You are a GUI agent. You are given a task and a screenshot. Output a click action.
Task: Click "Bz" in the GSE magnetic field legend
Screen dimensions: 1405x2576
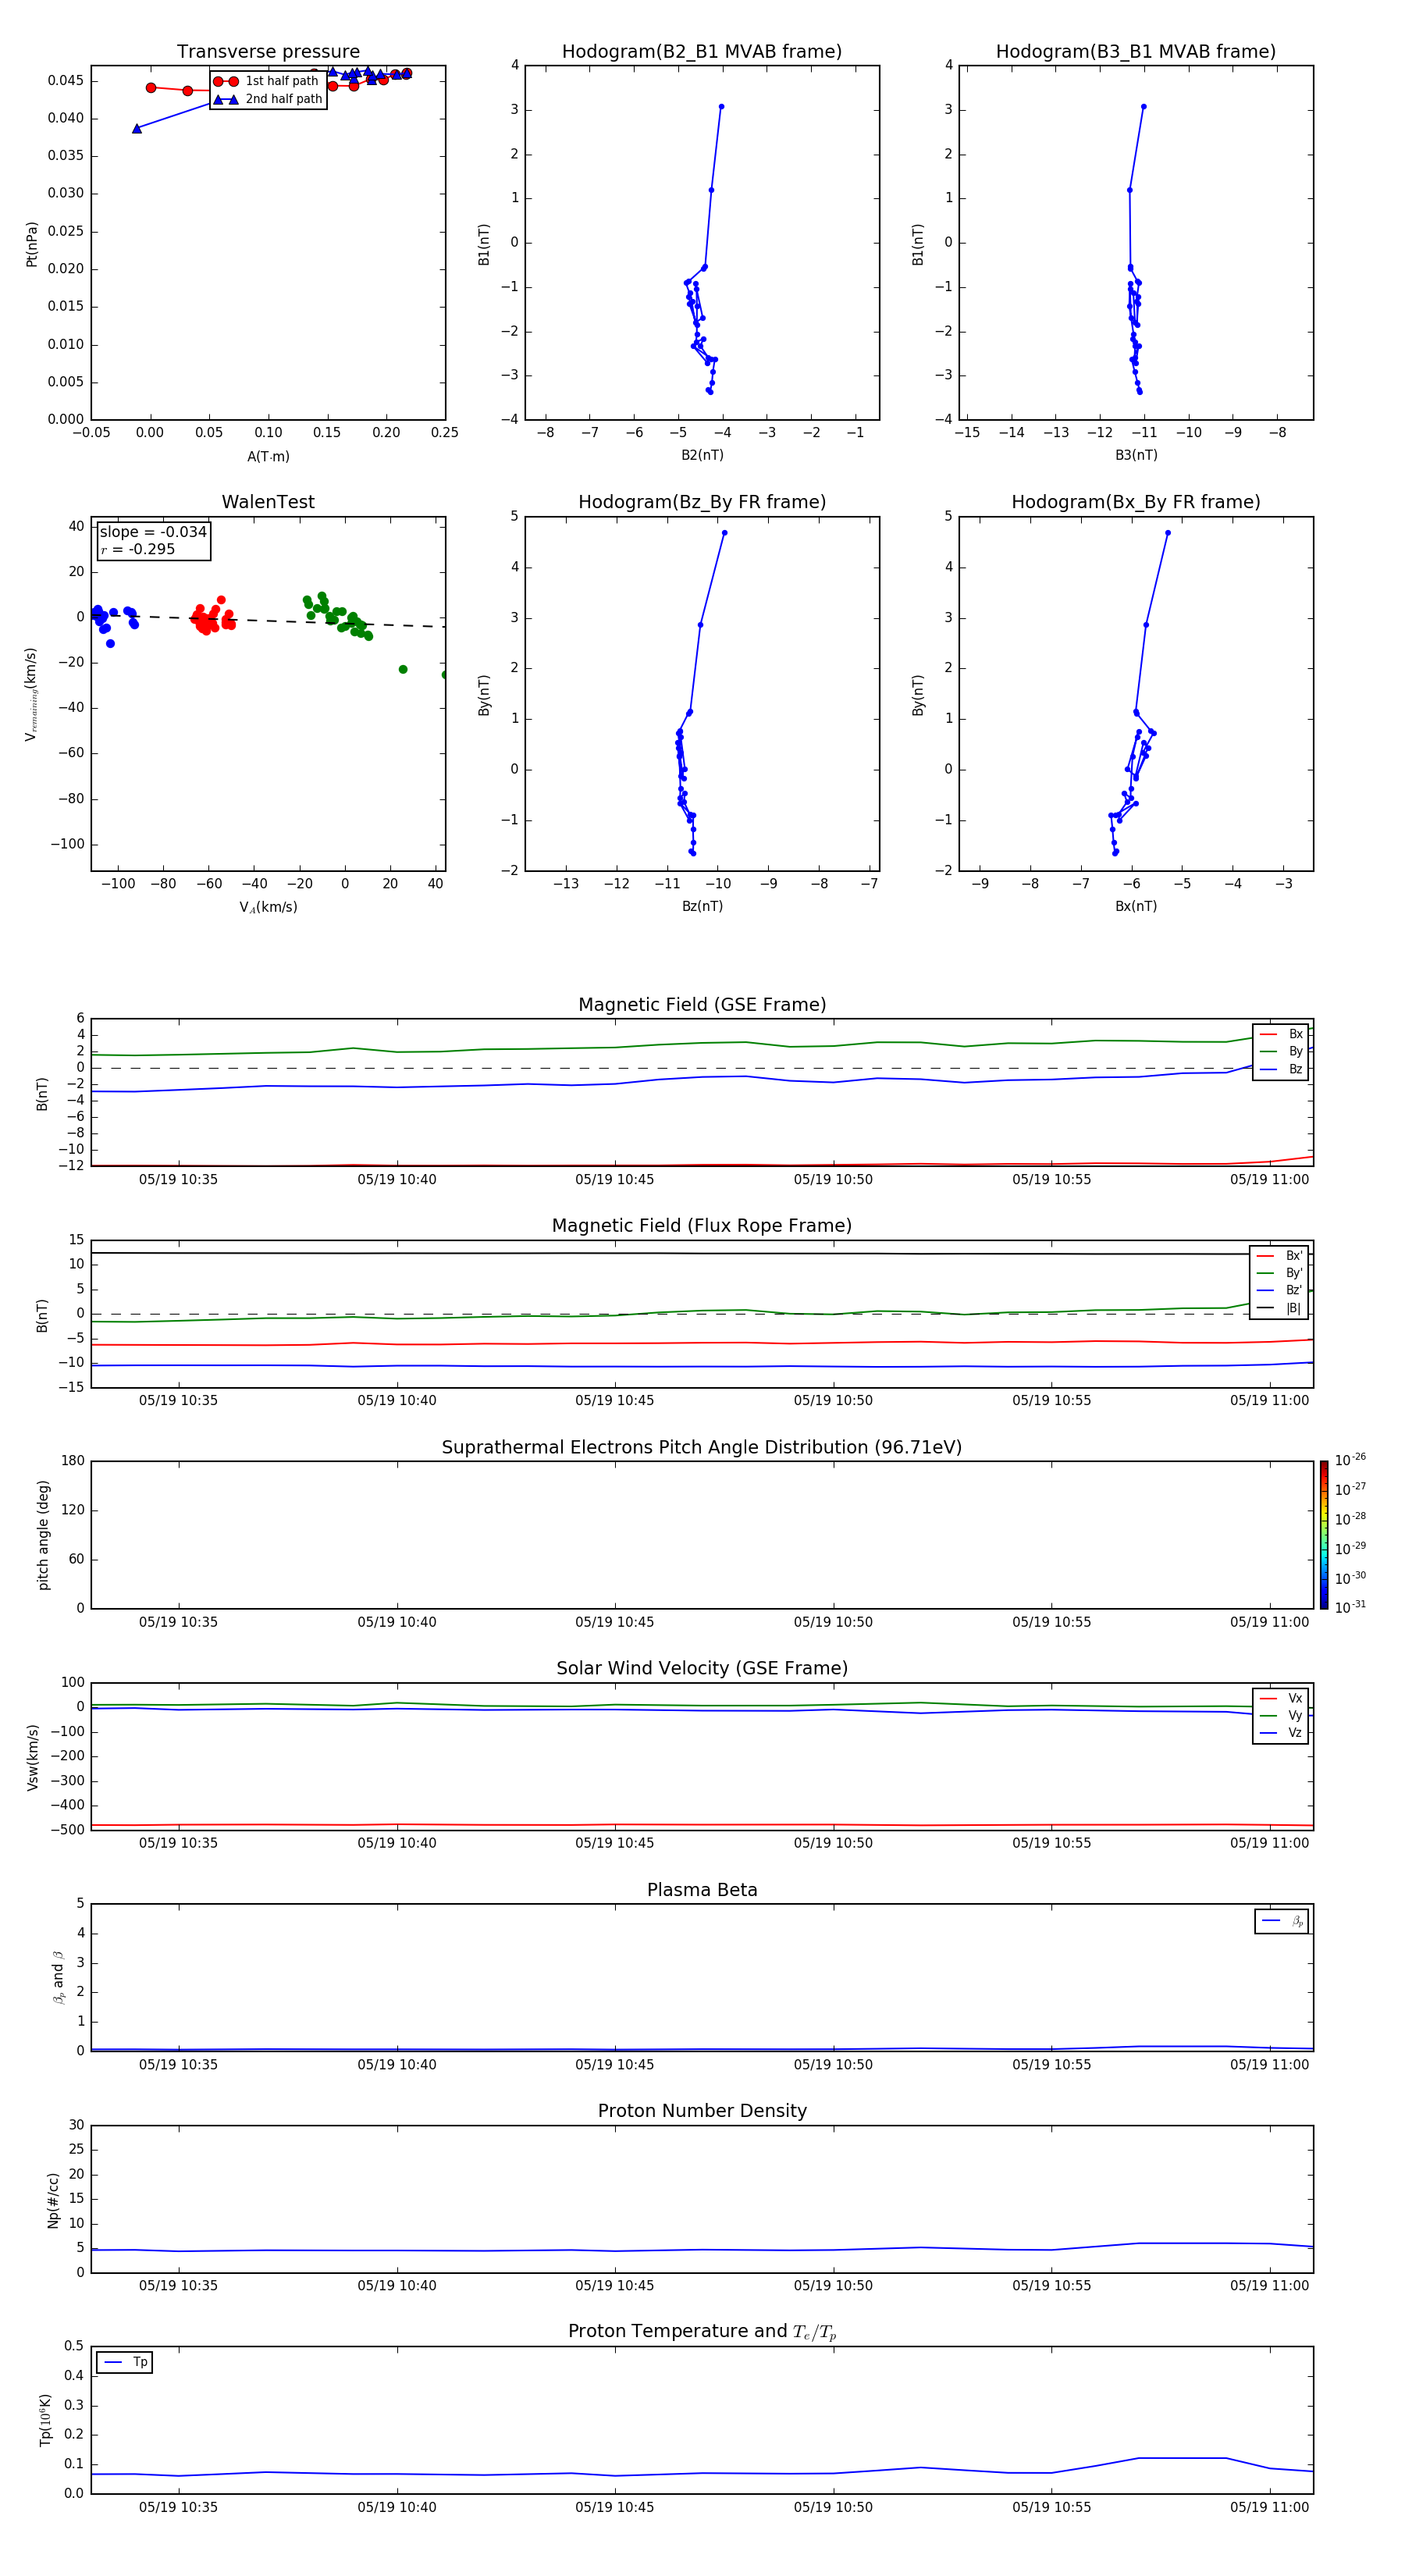pos(1282,1069)
